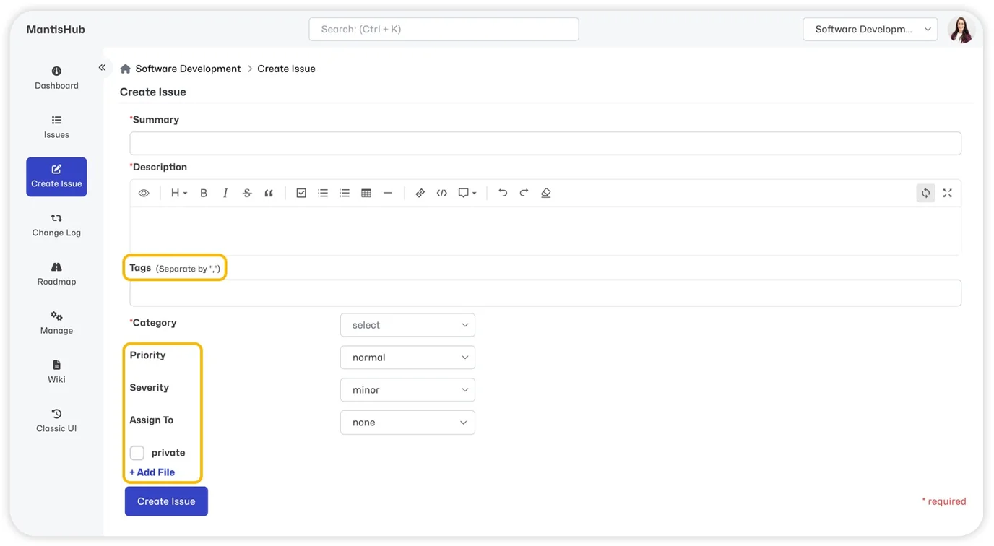Insert a table in description
Screen dimensions: 994x546
click(x=366, y=194)
